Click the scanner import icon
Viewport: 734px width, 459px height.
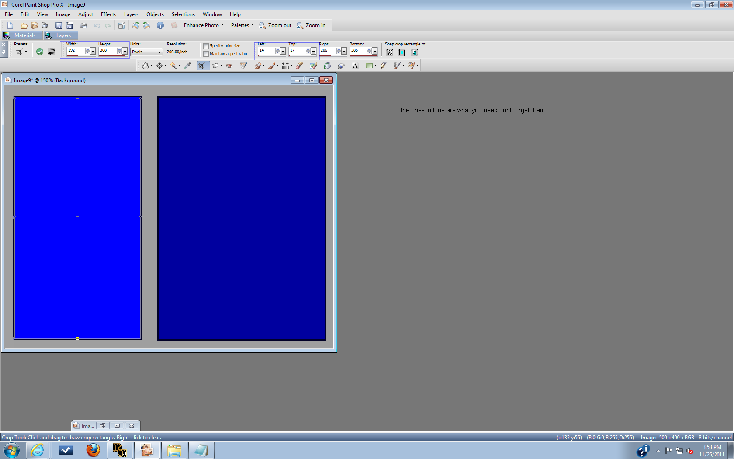coord(45,25)
